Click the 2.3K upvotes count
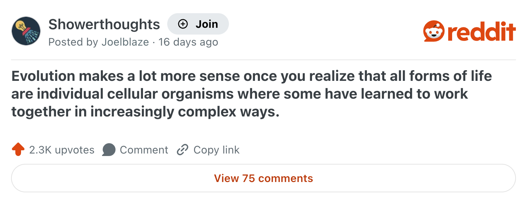527x208 pixels. coord(62,150)
